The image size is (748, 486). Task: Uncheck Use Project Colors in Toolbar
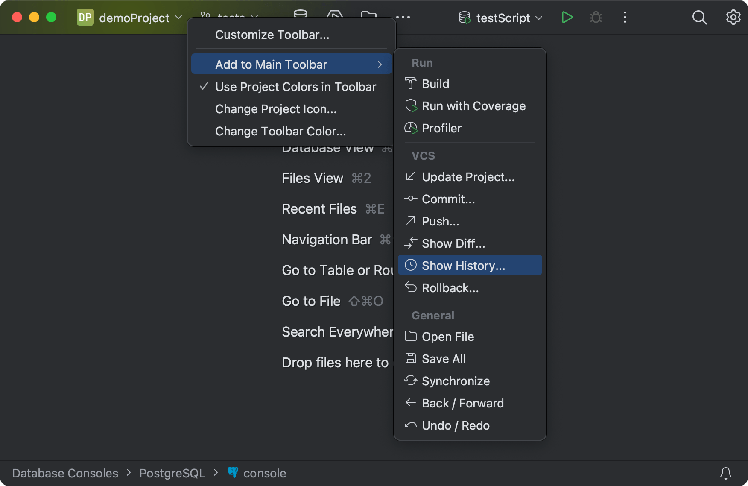pos(295,87)
